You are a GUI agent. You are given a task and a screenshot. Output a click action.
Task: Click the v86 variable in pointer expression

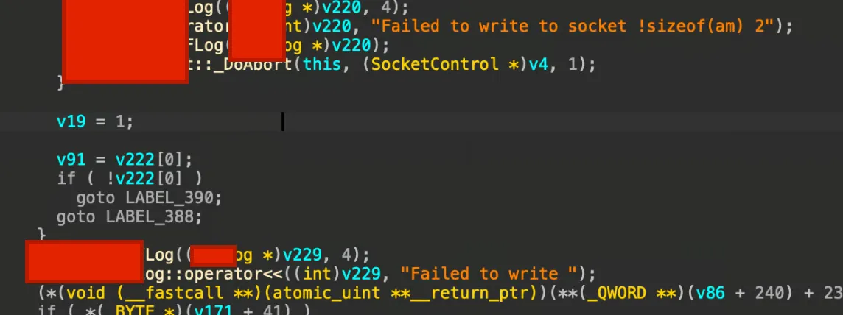pos(710,294)
